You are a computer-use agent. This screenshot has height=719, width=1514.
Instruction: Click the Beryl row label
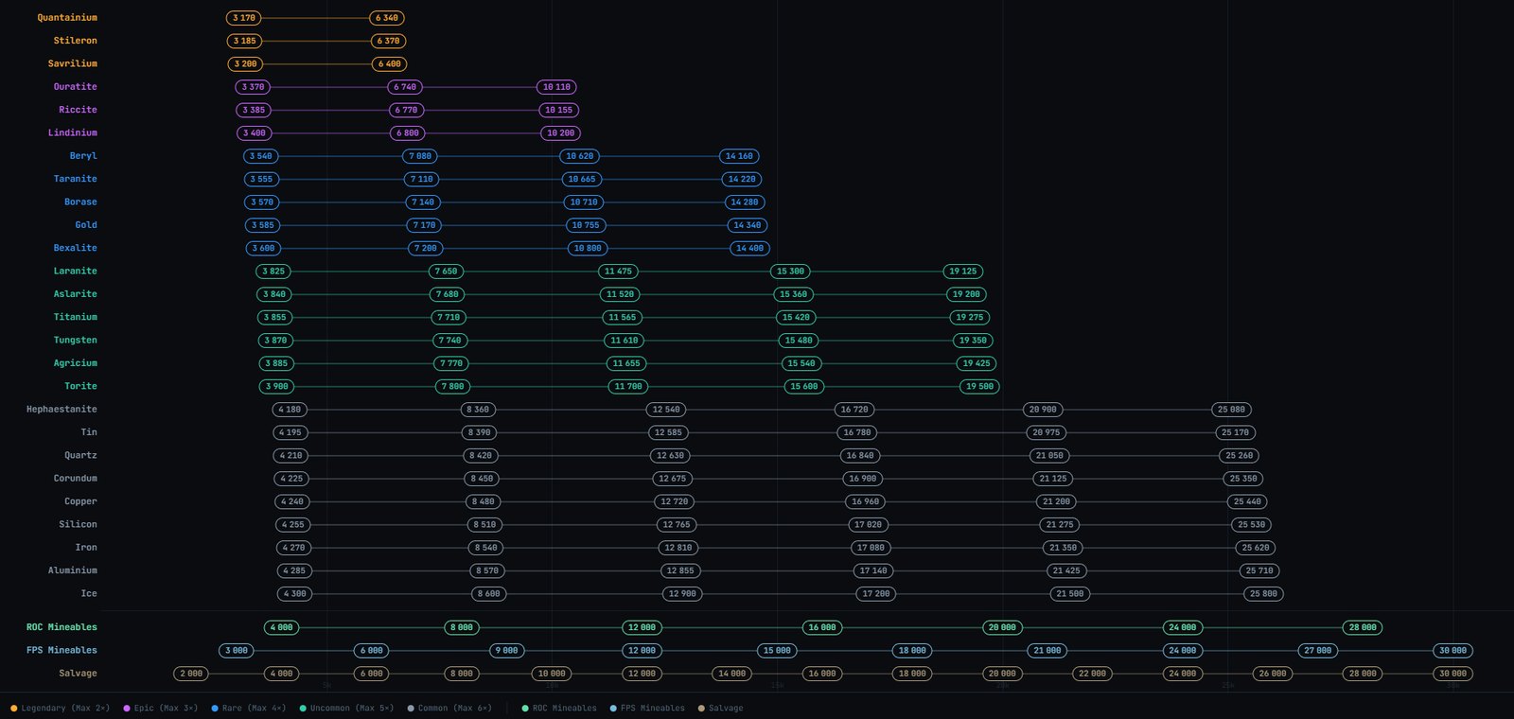[x=83, y=156]
